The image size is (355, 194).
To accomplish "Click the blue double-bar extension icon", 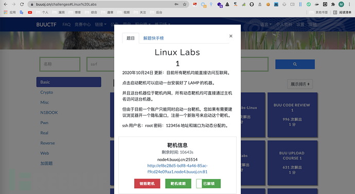I will coord(300,4).
